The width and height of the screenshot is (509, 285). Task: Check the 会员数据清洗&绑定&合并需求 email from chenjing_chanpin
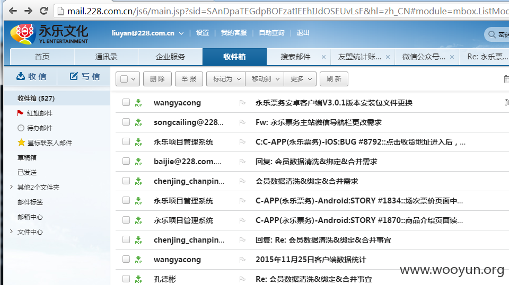pyautogui.click(x=126, y=181)
